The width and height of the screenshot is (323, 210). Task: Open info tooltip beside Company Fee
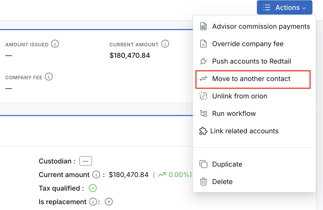click(49, 77)
